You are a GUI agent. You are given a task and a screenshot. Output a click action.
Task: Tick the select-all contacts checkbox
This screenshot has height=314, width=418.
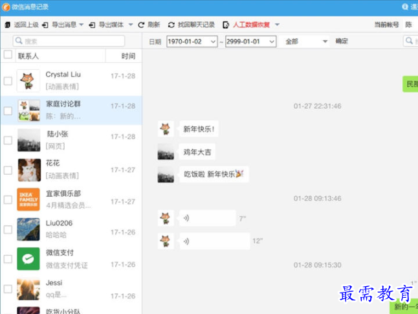pyautogui.click(x=8, y=54)
